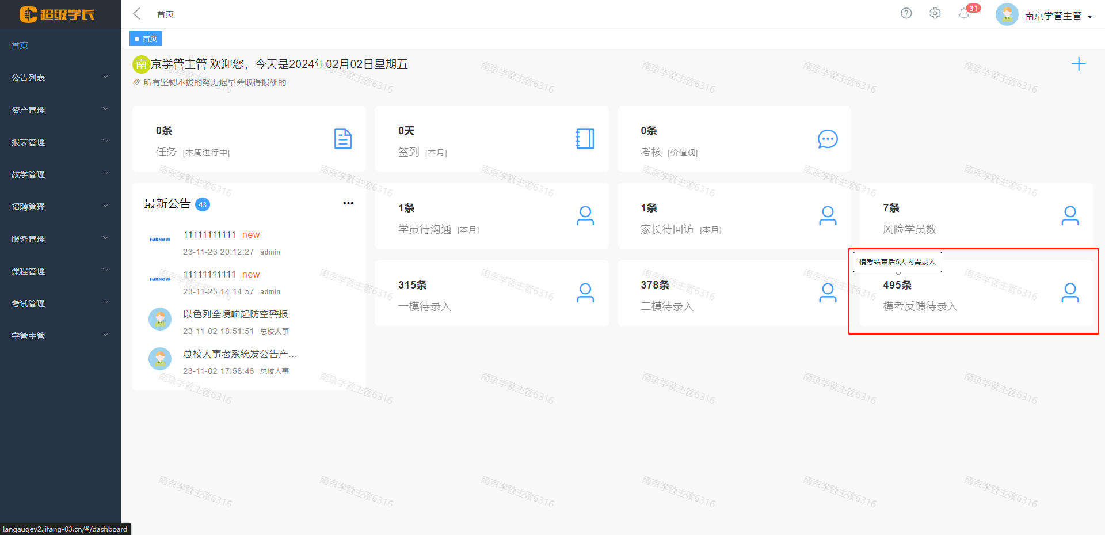This screenshot has height=535, width=1105.
Task: Open the 模考反馈待录入 card
Action: (976, 295)
